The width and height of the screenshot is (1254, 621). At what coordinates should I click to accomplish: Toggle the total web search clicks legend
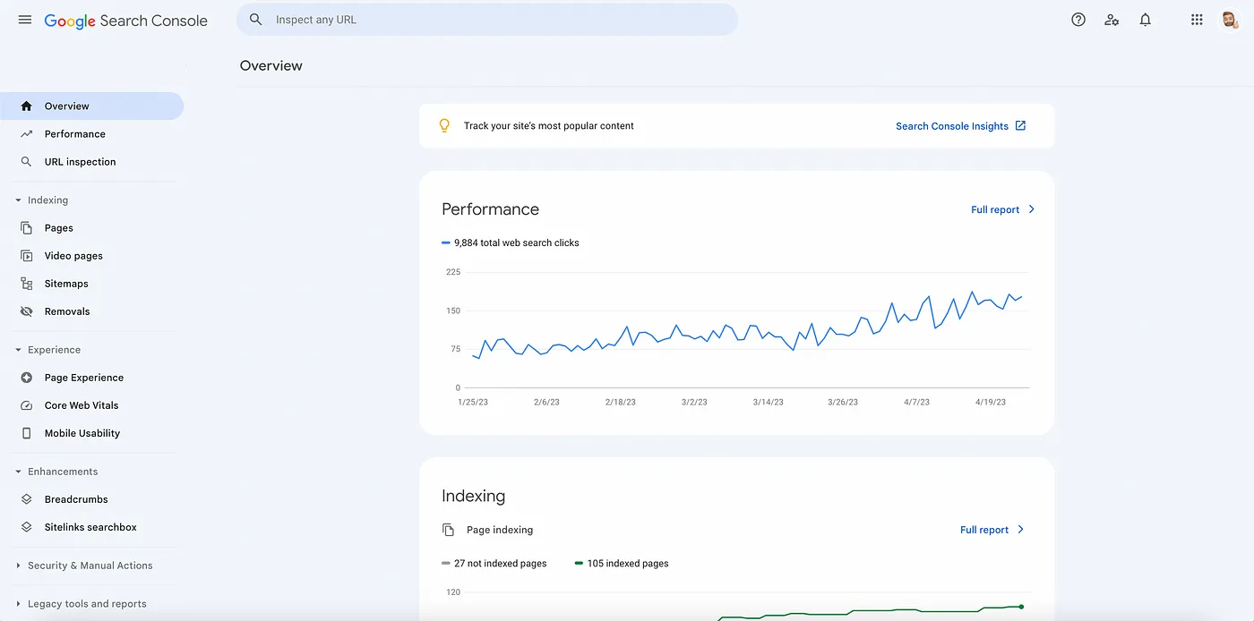[511, 242]
